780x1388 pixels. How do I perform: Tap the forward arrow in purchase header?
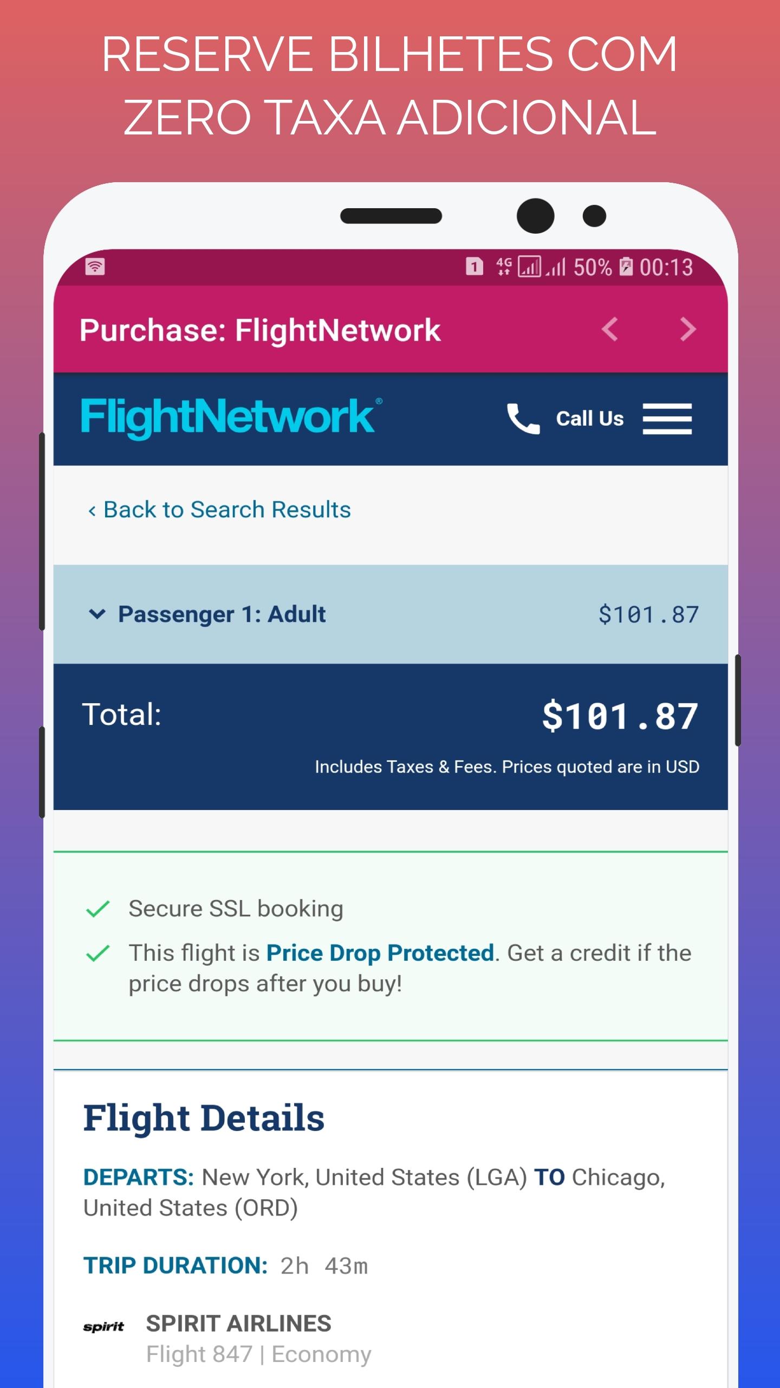pyautogui.click(x=687, y=329)
